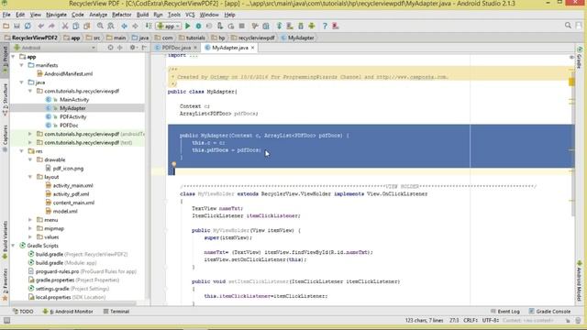This screenshot has height=330, width=587.
Task: Select MainActivity in project tree
Action: (x=74, y=100)
